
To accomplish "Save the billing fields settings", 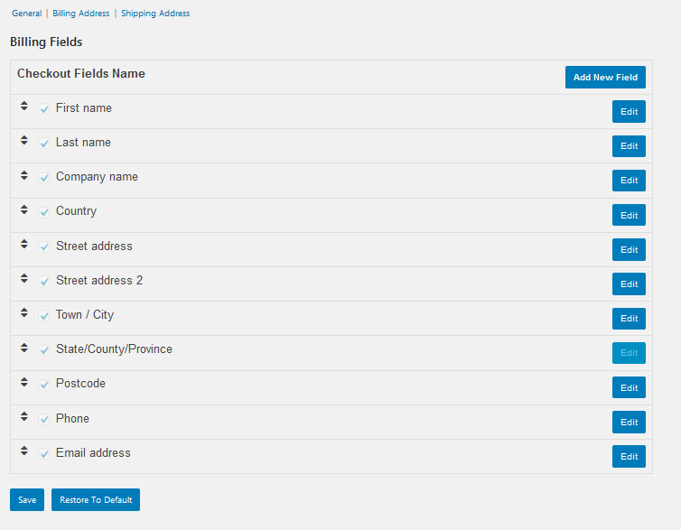I will 27,499.
